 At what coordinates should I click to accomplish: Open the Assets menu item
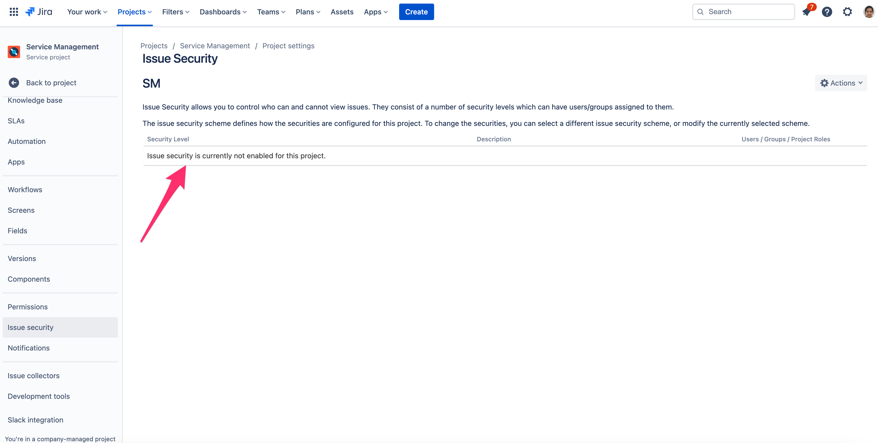tap(342, 12)
